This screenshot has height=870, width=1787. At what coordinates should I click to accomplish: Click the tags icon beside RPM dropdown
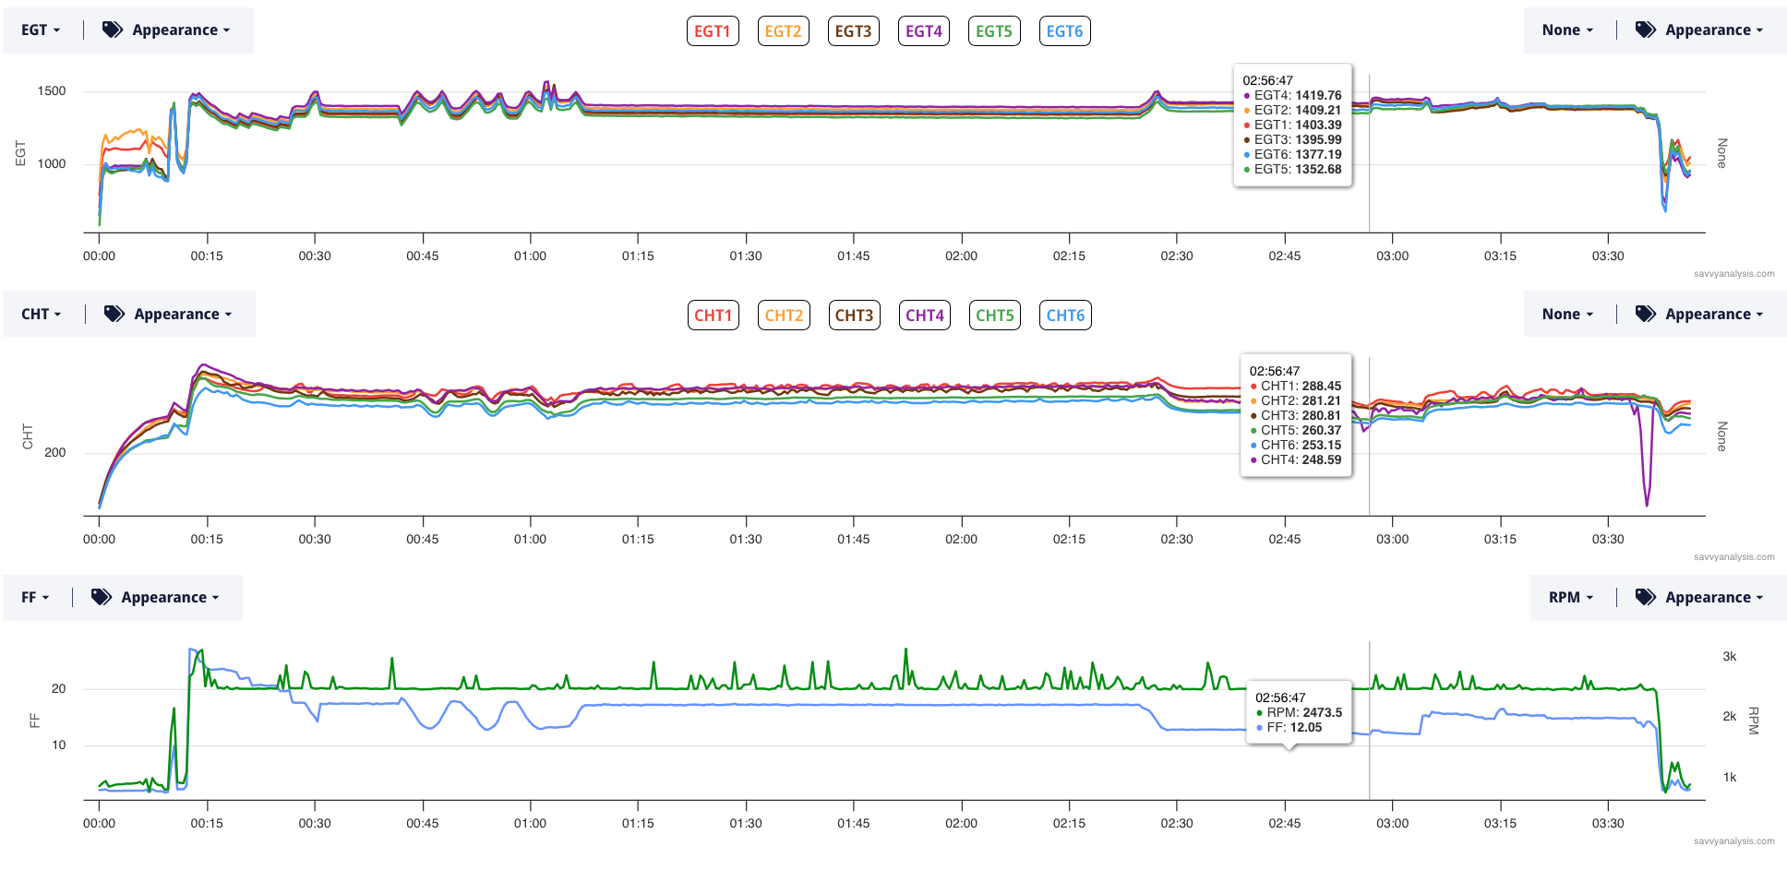click(x=1646, y=597)
